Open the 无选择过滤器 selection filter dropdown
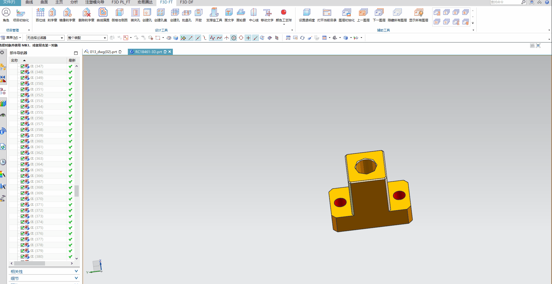The width and height of the screenshot is (552, 284). click(45, 38)
